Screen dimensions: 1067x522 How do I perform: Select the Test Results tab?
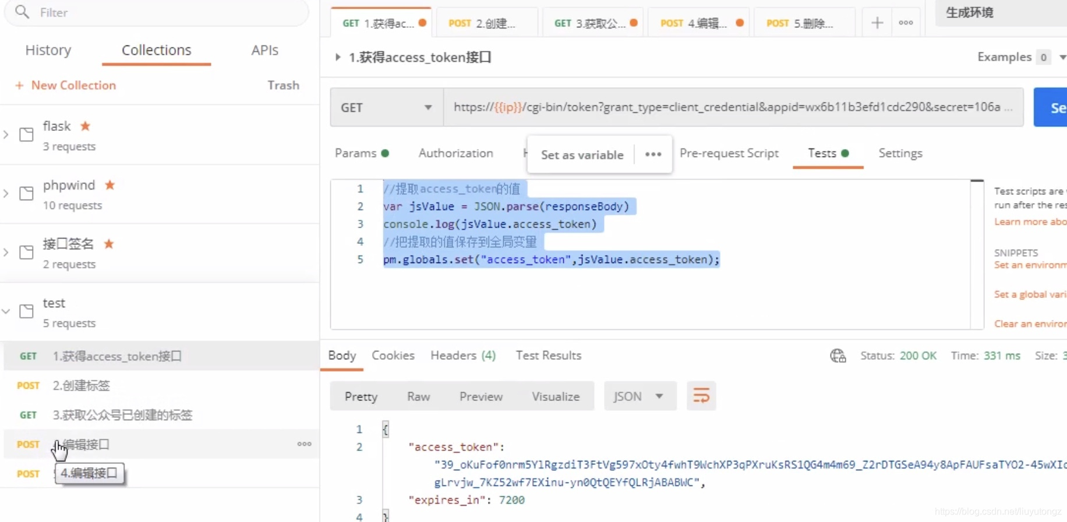[548, 355]
